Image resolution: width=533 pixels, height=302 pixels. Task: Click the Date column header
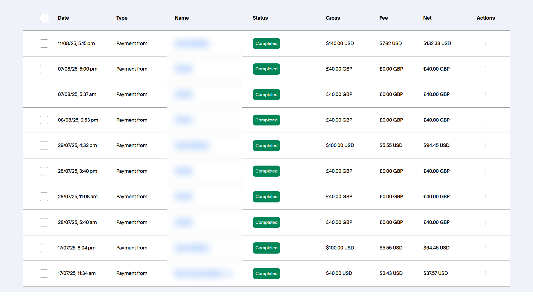pos(63,18)
